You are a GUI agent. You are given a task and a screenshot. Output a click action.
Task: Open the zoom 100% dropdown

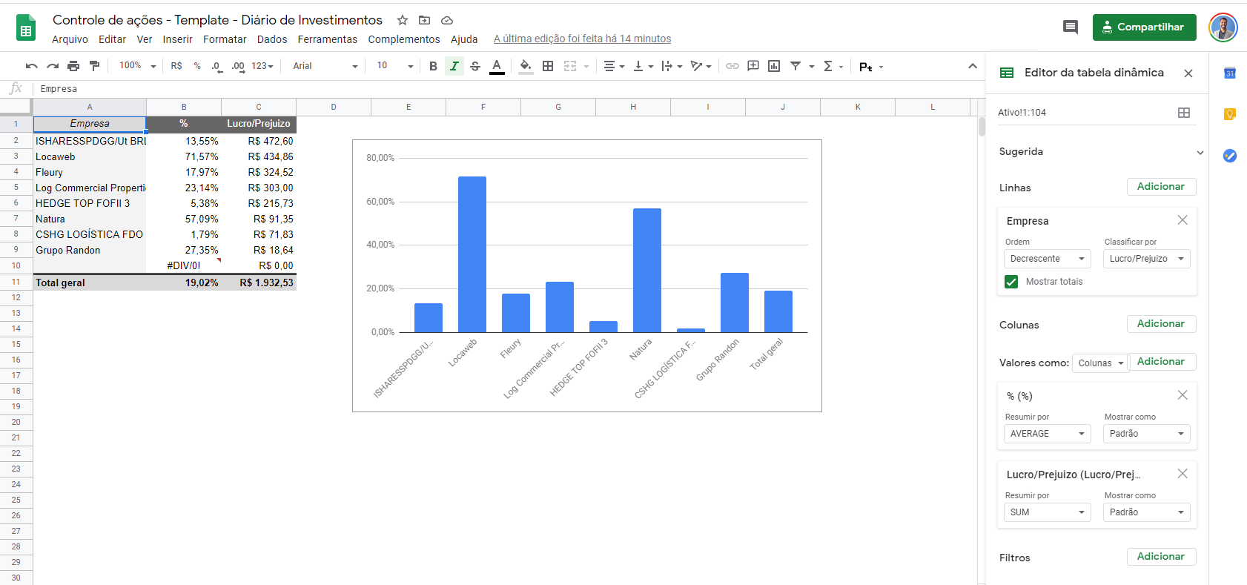(138, 66)
